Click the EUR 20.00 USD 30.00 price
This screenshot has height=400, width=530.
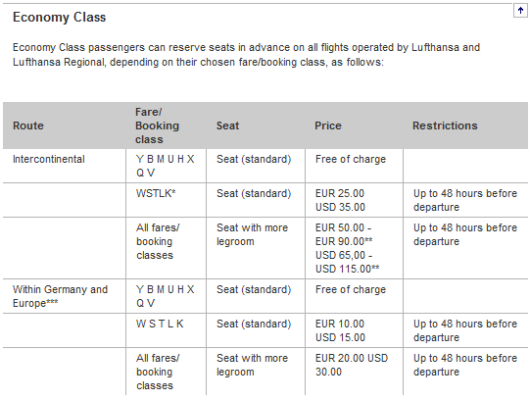point(352,365)
